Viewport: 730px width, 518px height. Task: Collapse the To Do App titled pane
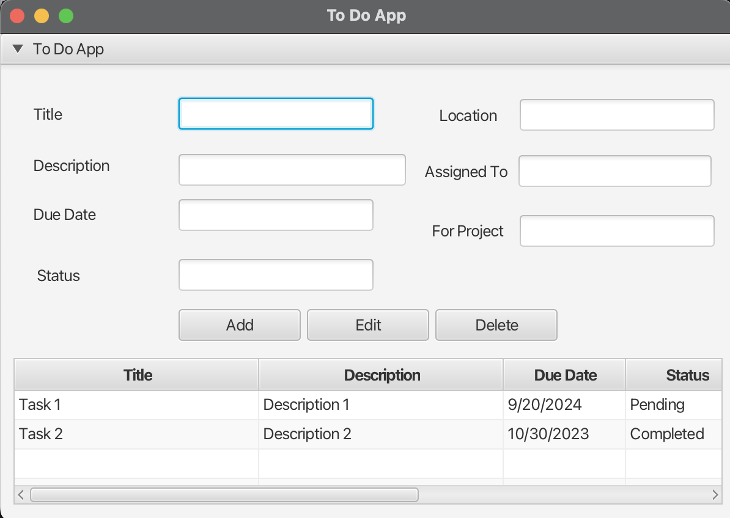(18, 49)
